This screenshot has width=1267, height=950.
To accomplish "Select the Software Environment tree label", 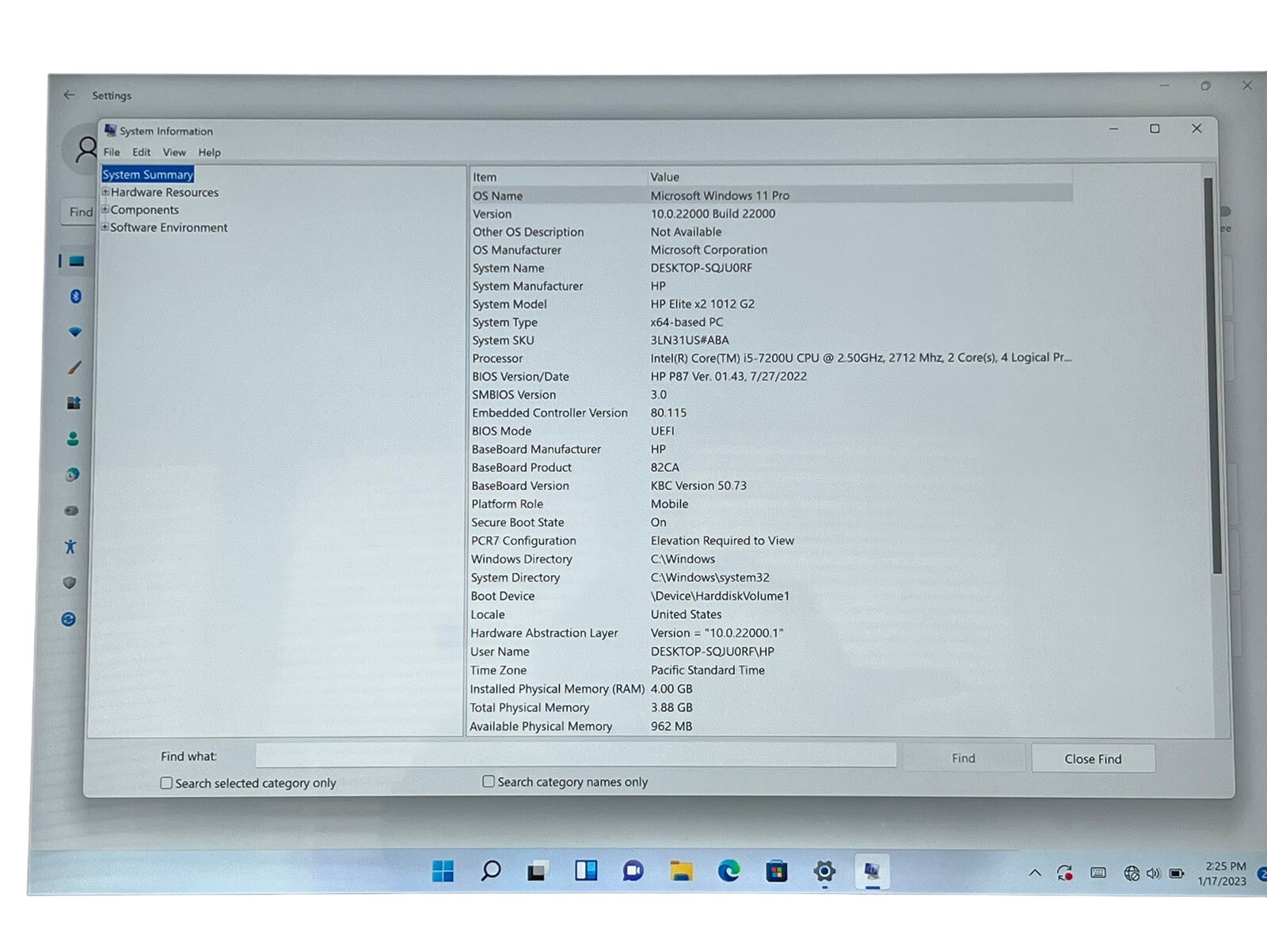I will click(169, 227).
